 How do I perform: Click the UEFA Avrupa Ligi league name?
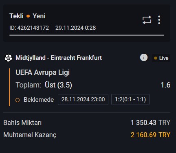coord(42,72)
